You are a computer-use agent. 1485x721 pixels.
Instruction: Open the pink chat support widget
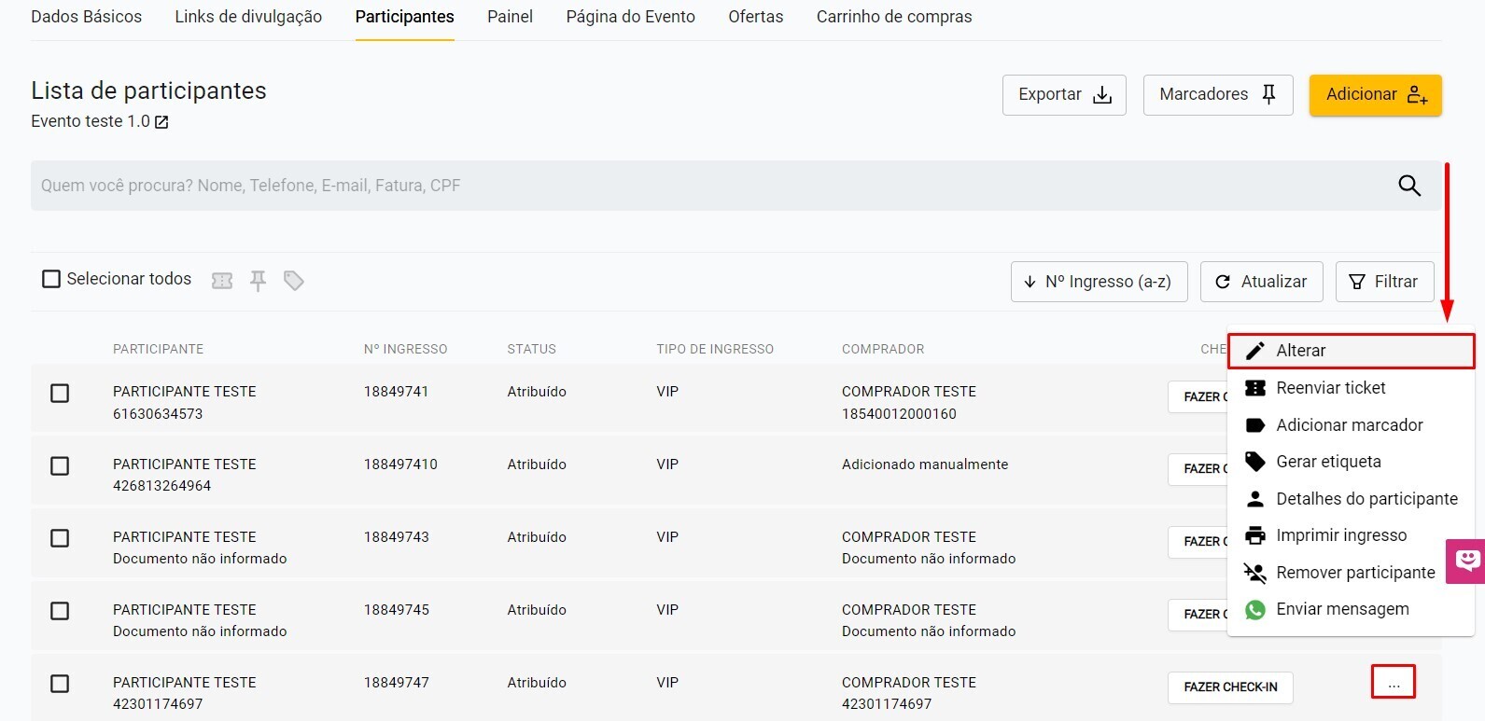[x=1466, y=561]
